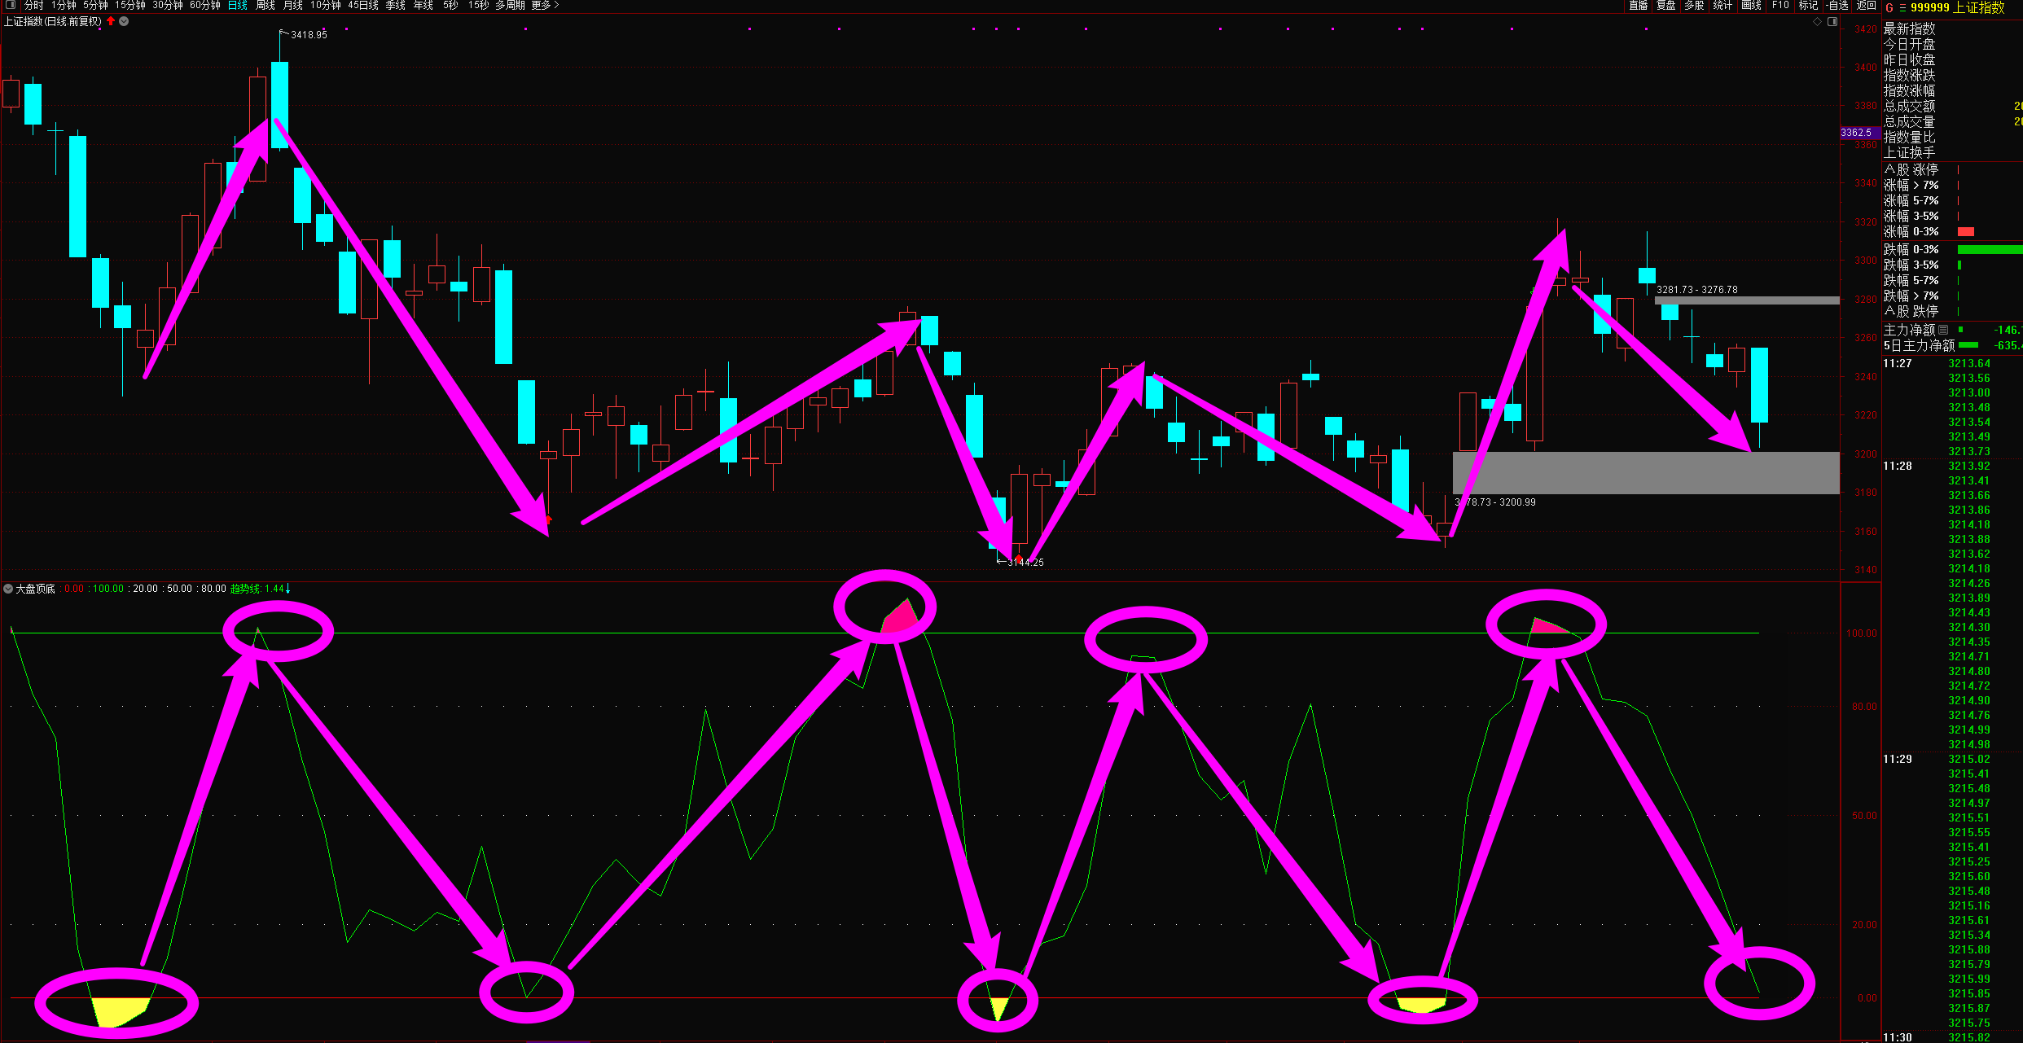This screenshot has width=2023, height=1043.
Task: Remove from watchlist with -自选
Action: click(1837, 5)
